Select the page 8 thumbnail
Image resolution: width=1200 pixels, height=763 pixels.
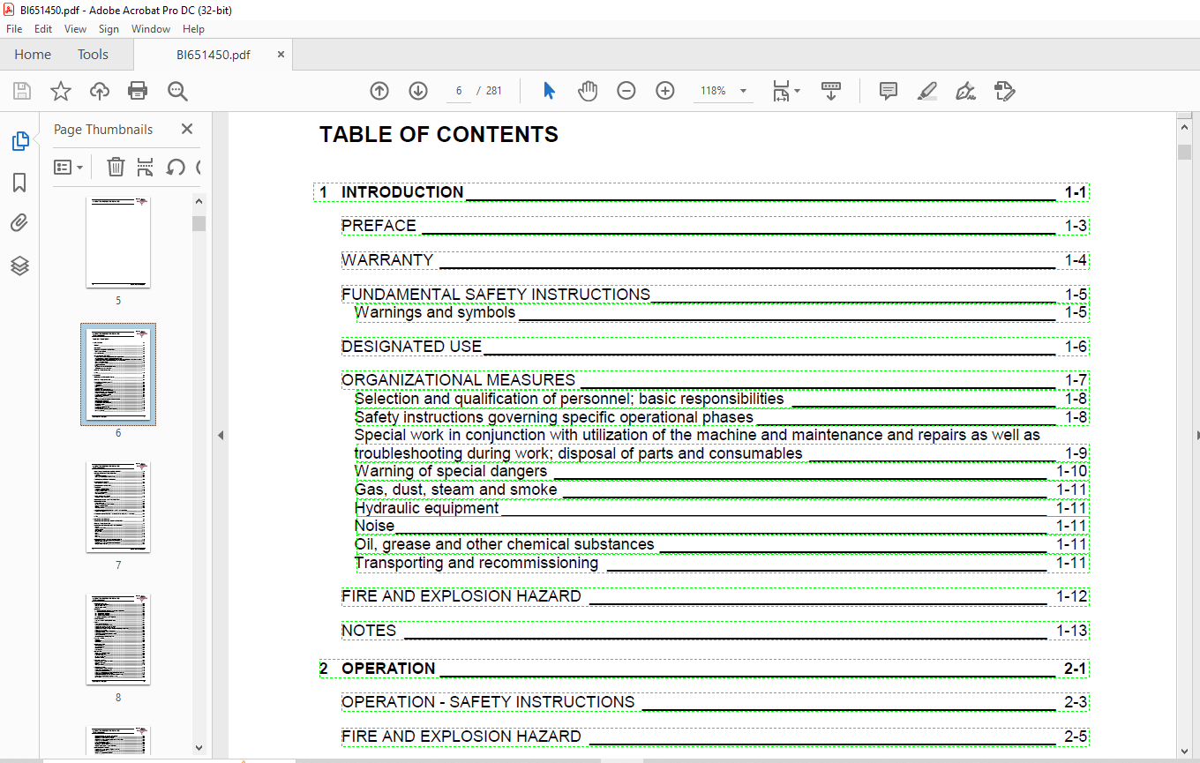tap(118, 640)
